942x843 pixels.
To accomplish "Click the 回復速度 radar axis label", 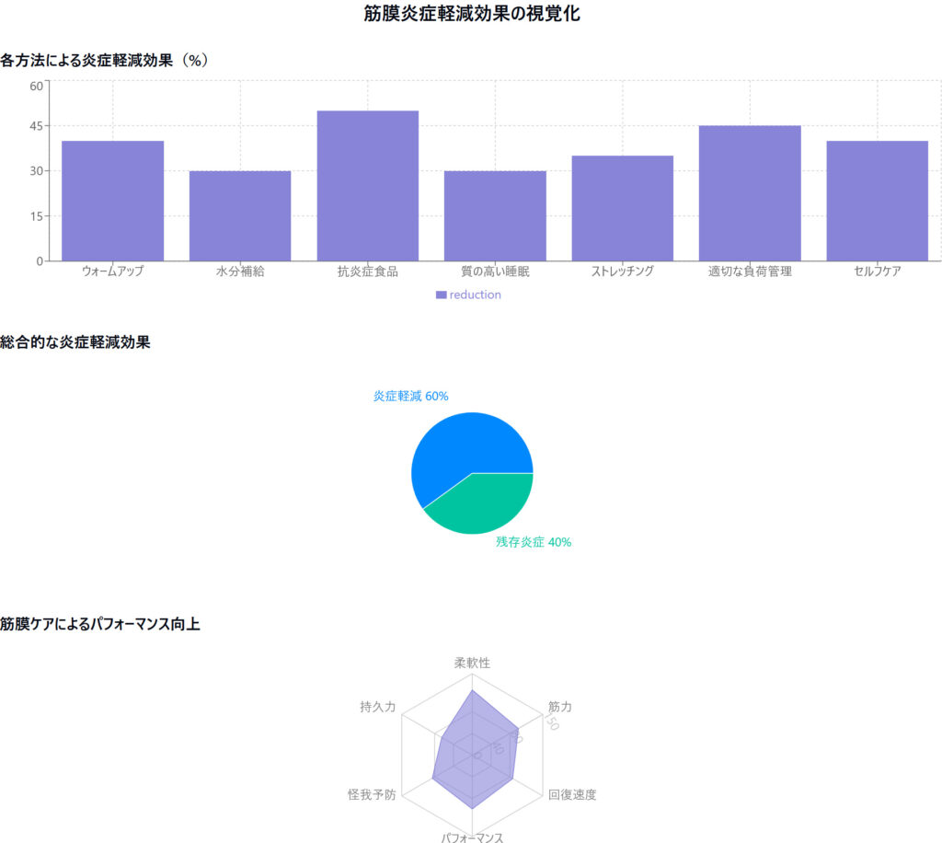I will pos(572,795).
